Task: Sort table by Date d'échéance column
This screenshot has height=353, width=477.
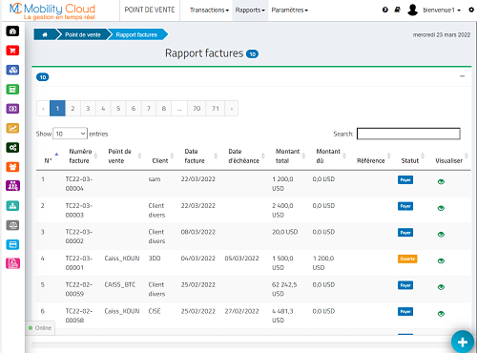Action: [245, 156]
